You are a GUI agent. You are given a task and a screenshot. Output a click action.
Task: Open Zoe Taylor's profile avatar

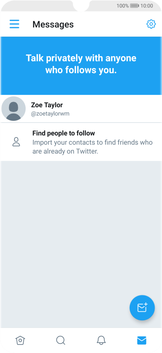tap(13, 108)
